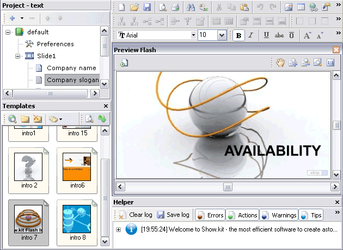Zoom out on the Flash preview
343x250 pixels.
tap(305, 63)
